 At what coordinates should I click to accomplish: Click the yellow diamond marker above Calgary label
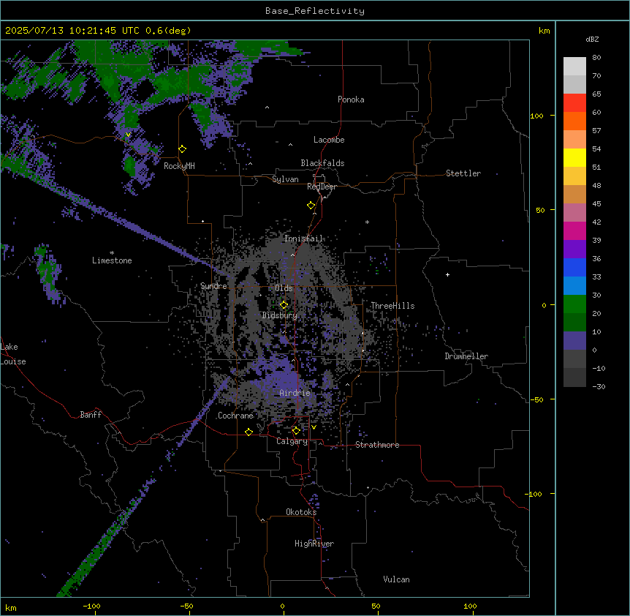coord(296,431)
